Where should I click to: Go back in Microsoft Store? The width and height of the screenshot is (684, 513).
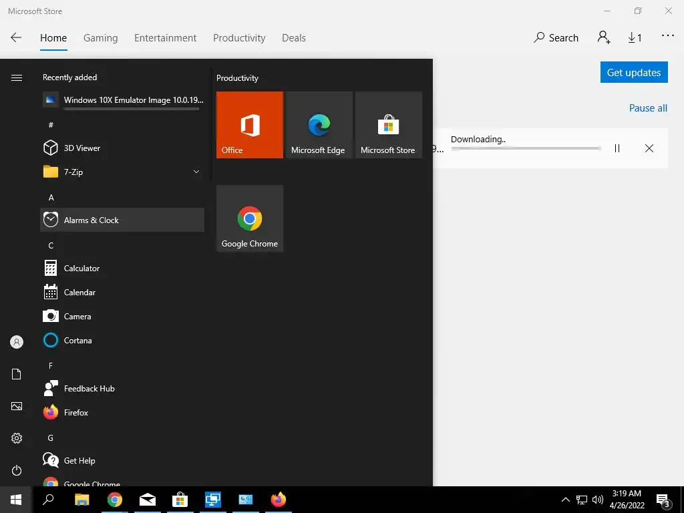point(16,37)
